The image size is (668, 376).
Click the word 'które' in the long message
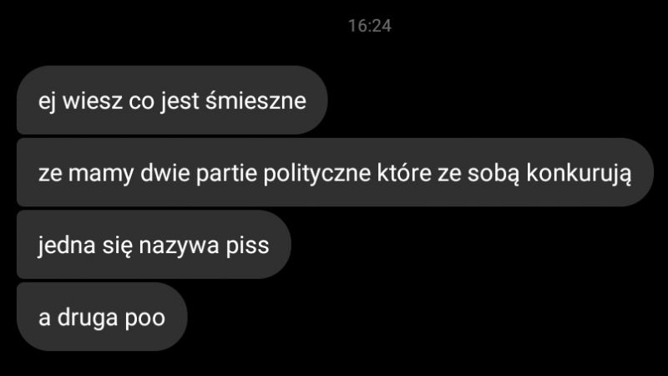404,173
